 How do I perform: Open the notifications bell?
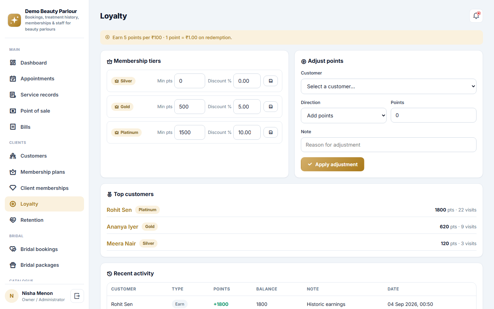[x=476, y=16]
